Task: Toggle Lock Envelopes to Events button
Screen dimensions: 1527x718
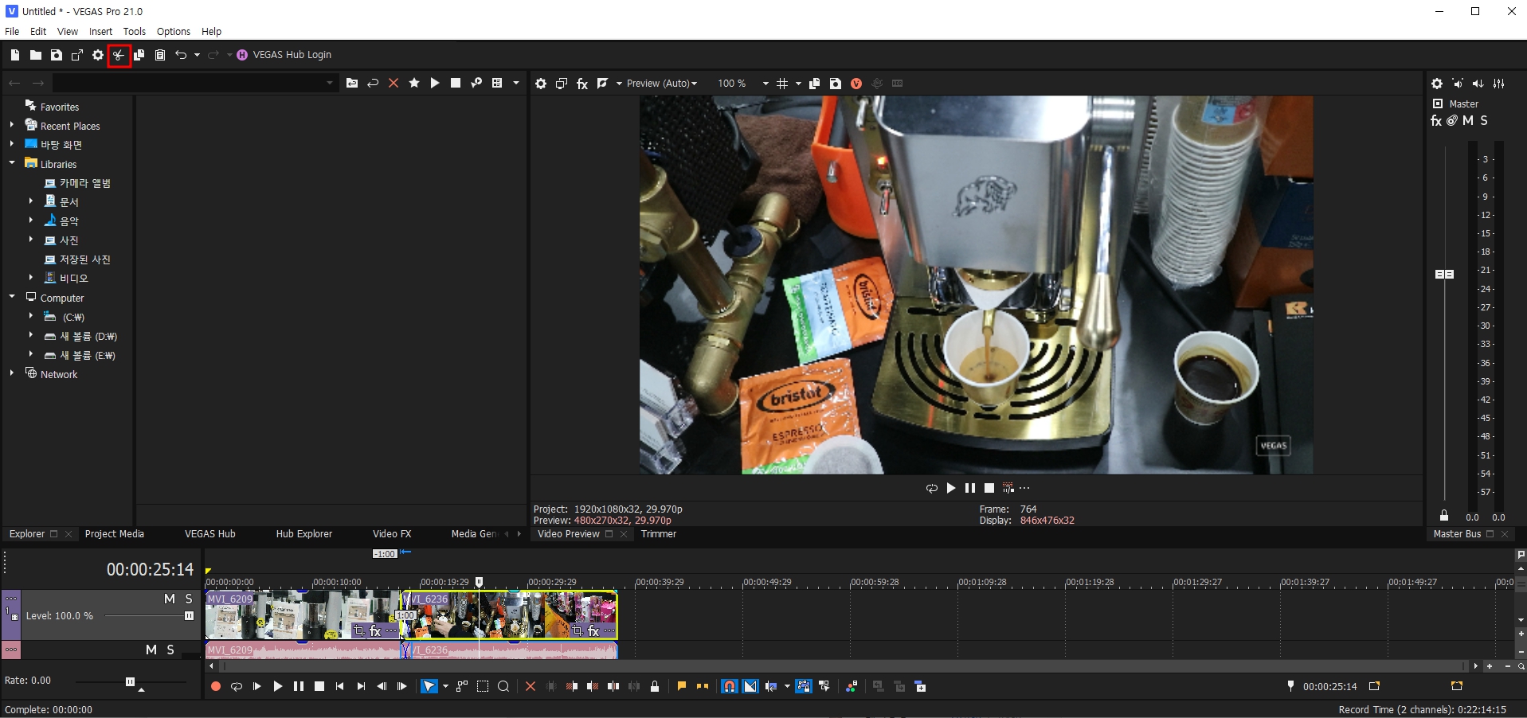Action: 804,686
